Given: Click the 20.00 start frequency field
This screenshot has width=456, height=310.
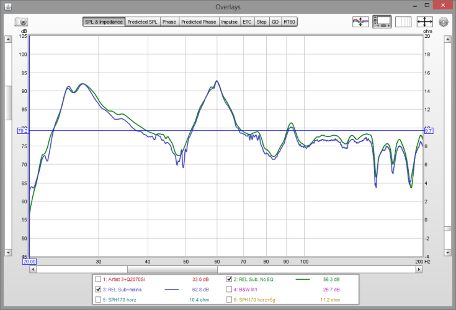Looking at the screenshot, I should [29, 262].
